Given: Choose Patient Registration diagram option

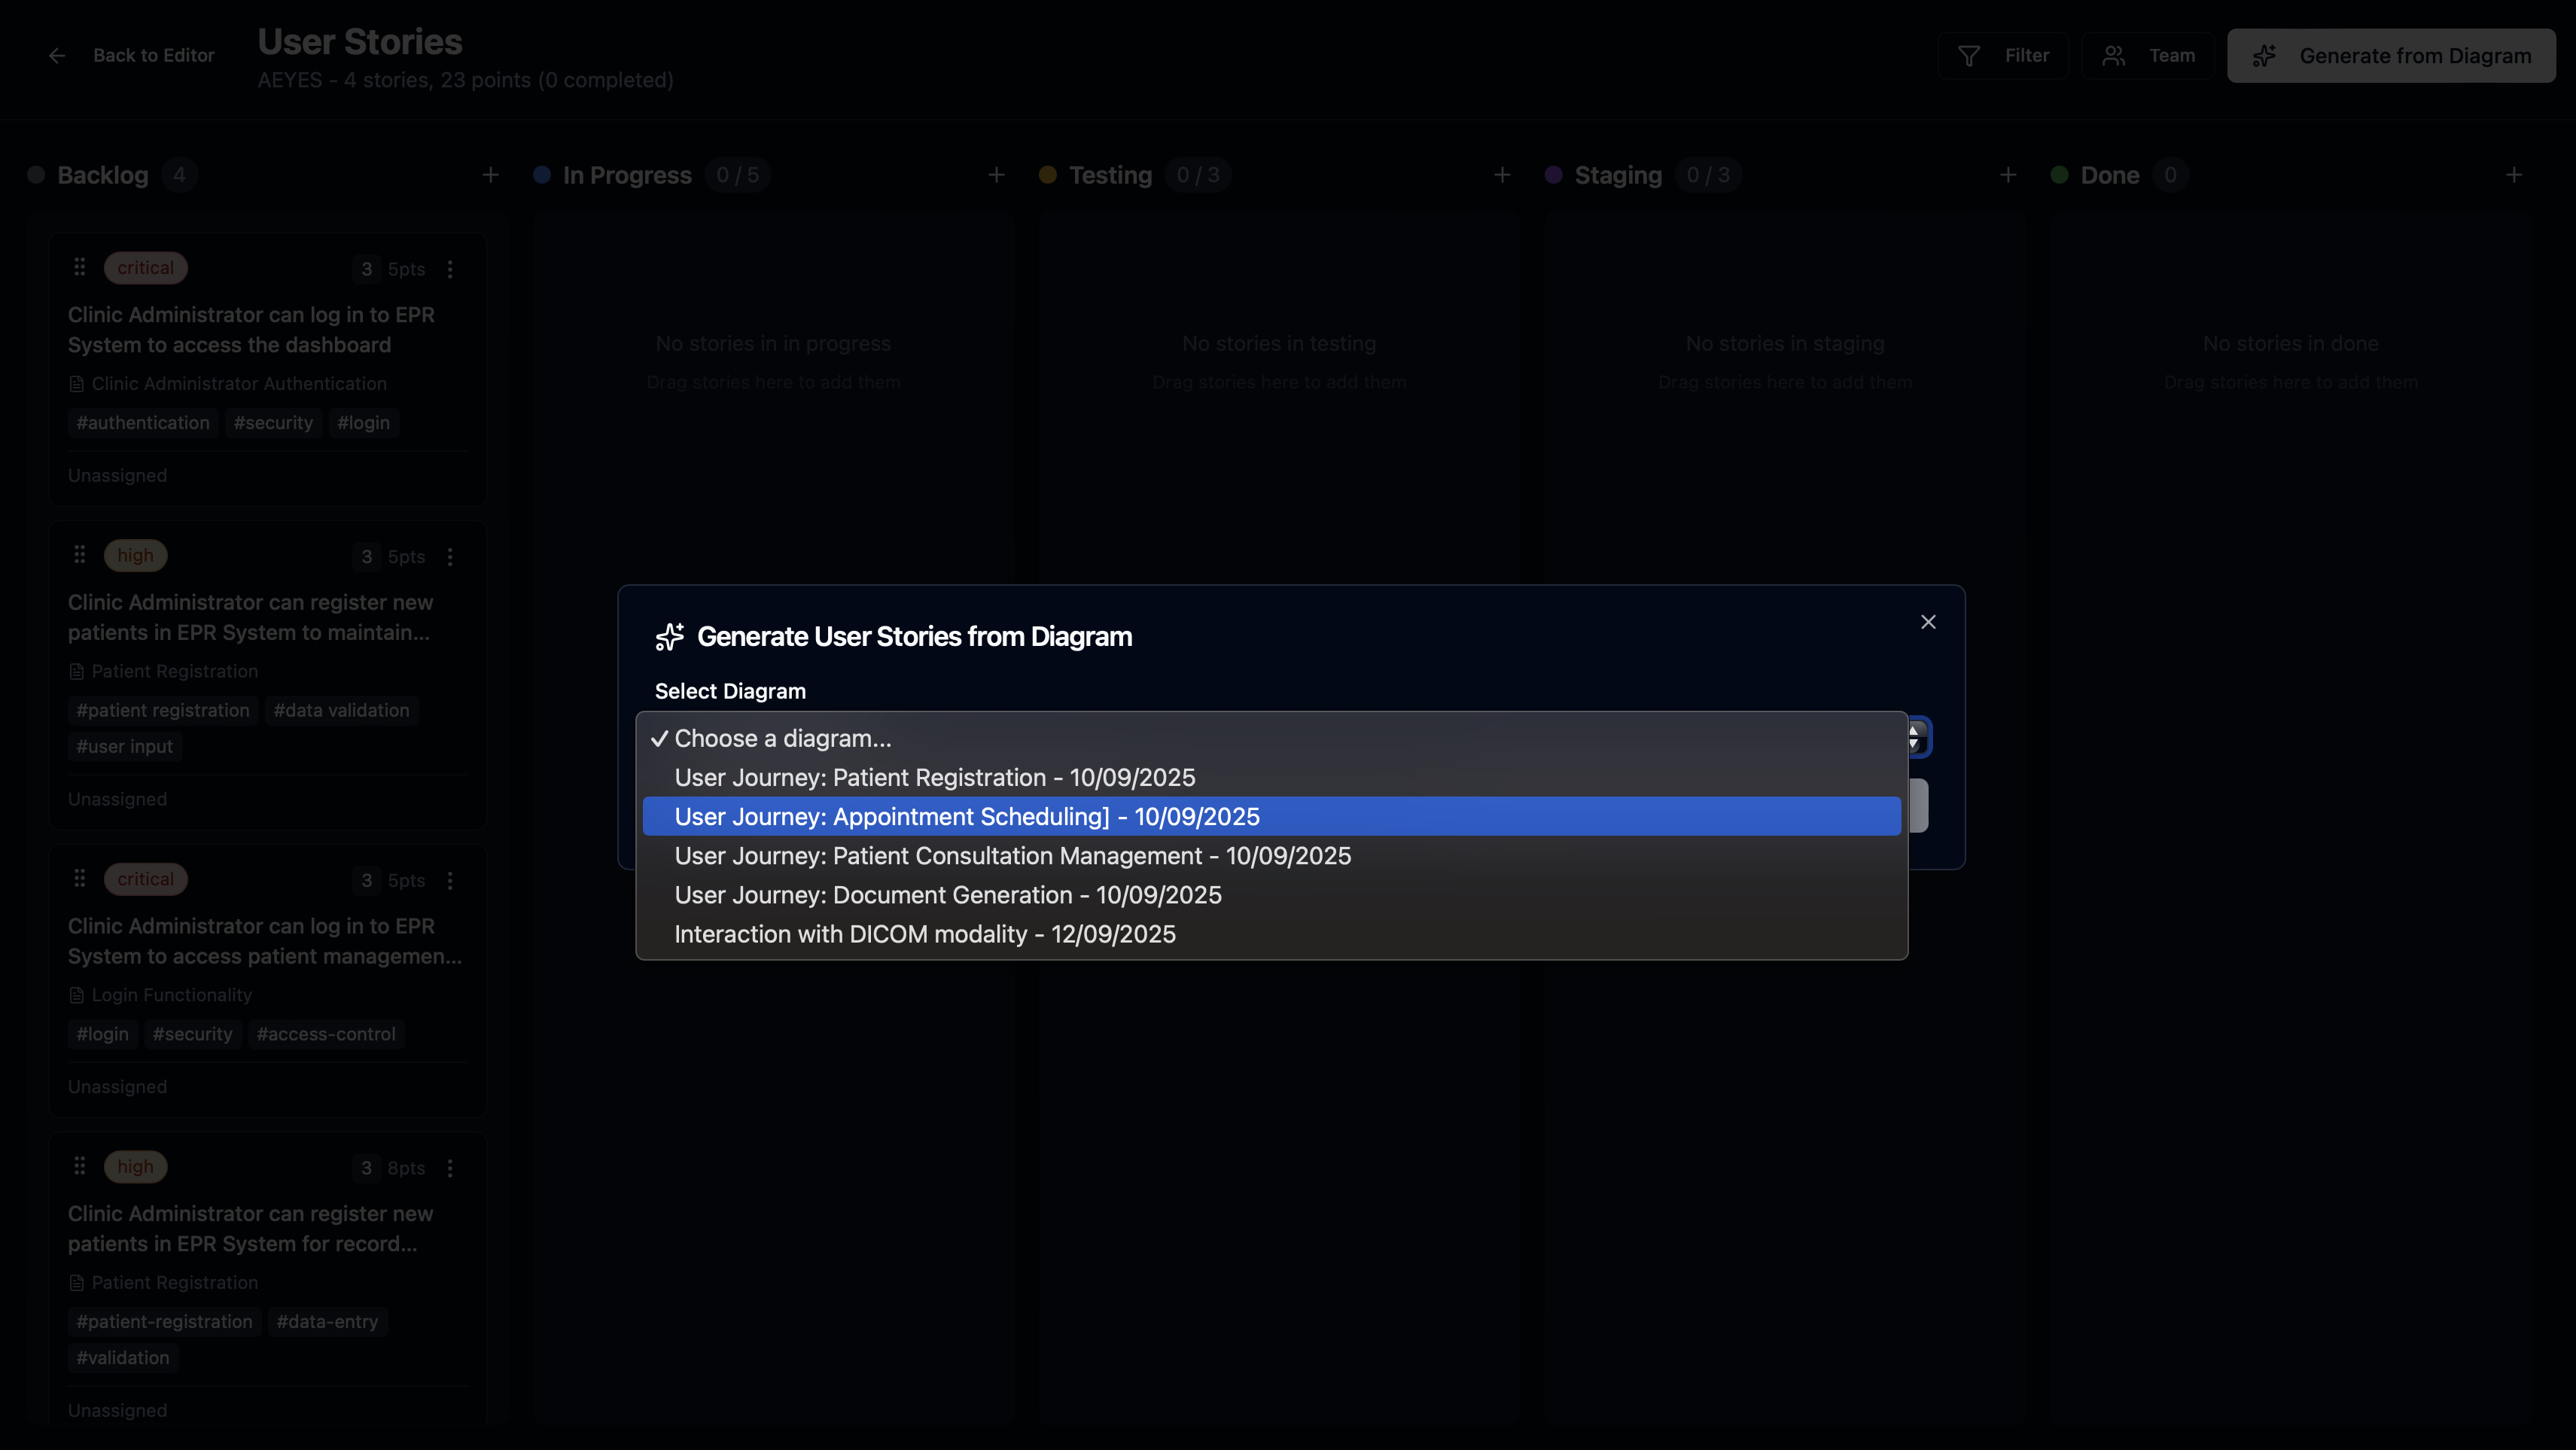Looking at the screenshot, I should (x=934, y=777).
